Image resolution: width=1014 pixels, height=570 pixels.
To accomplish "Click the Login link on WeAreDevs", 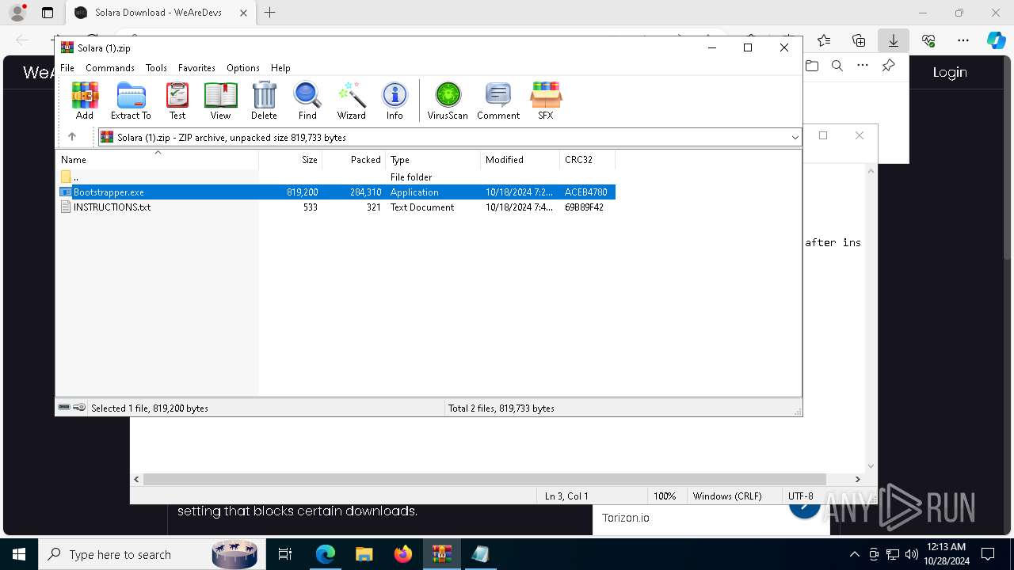I will [950, 72].
